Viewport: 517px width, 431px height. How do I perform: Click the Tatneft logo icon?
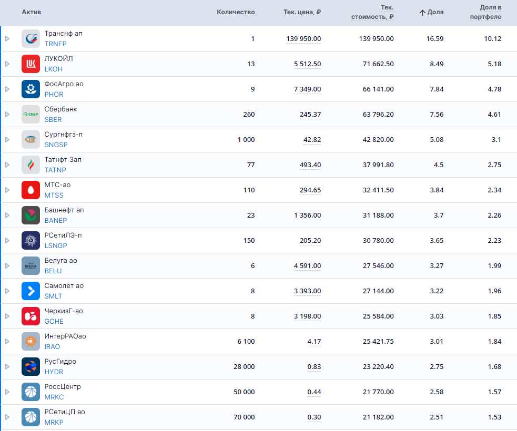31,165
